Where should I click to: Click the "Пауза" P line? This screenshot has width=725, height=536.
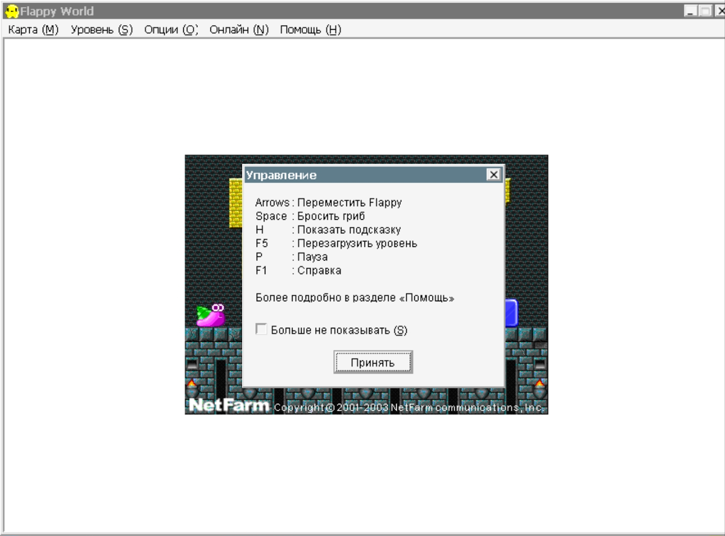pyautogui.click(x=292, y=257)
